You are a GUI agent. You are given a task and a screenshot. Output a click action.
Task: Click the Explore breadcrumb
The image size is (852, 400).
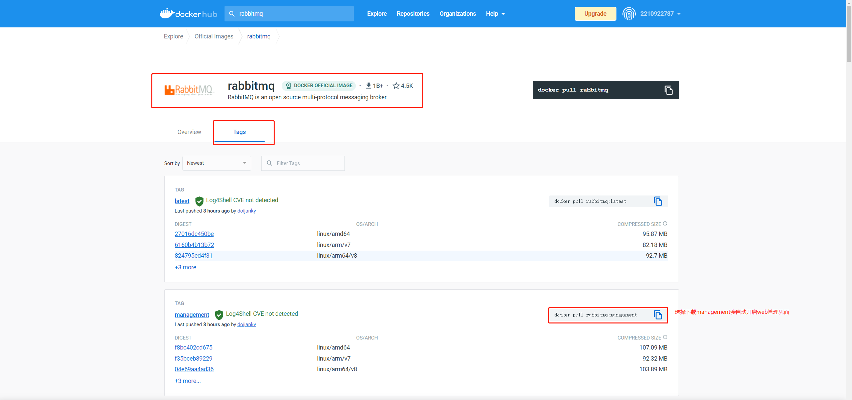[173, 36]
